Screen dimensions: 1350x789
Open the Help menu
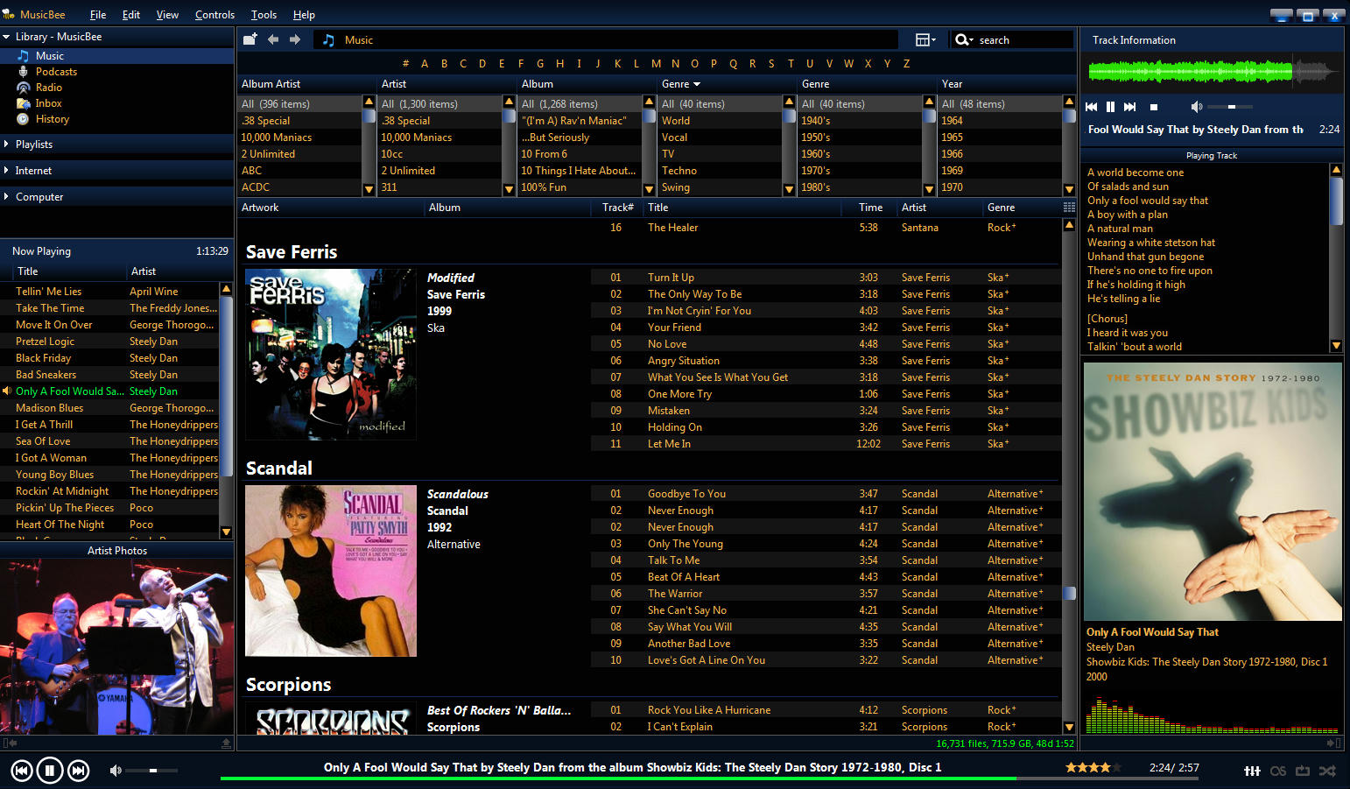(304, 15)
